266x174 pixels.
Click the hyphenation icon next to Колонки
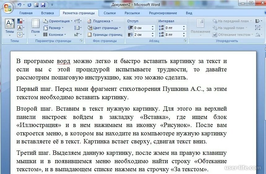(x=76, y=35)
